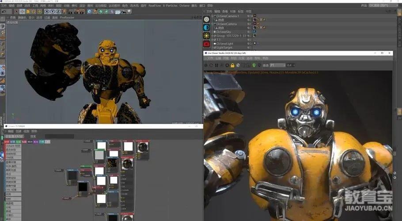Click the Live Viewer send scene gear icon
The width and height of the screenshot is (402, 221).
pyautogui.click(x=206, y=65)
